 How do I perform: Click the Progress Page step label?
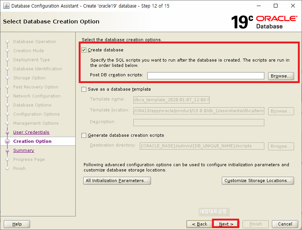pos(29,159)
